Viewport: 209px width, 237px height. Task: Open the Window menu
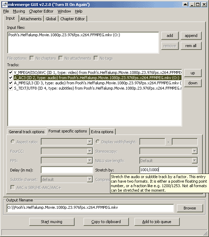tap(64, 12)
